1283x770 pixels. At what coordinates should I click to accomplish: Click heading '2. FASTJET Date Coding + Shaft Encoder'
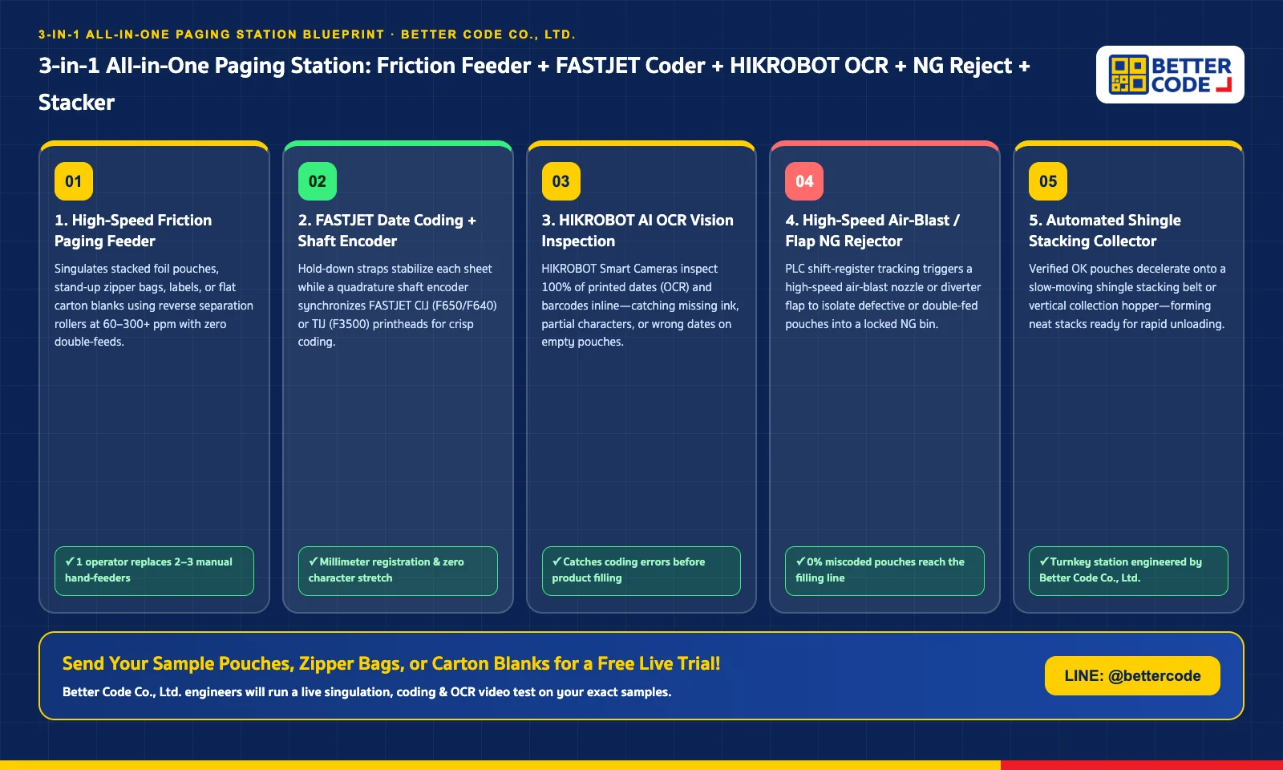click(387, 230)
